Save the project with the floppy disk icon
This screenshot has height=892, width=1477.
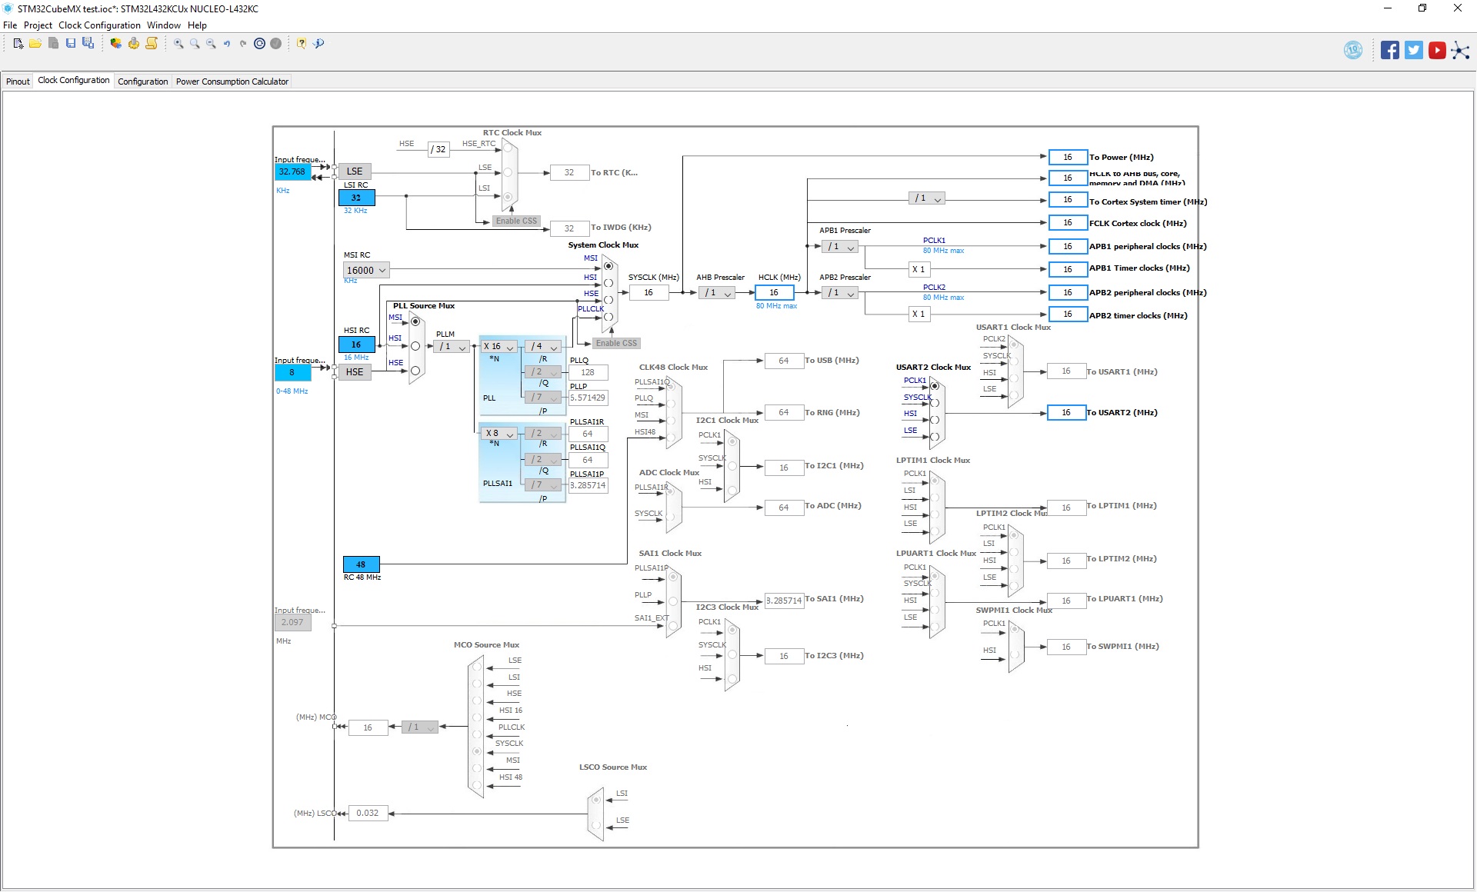pos(72,44)
